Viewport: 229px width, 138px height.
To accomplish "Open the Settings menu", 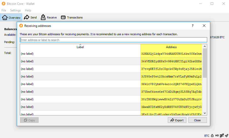I will (x=15, y=10).
